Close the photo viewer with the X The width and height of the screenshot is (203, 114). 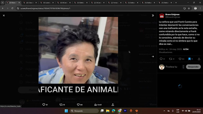pos(4,16)
